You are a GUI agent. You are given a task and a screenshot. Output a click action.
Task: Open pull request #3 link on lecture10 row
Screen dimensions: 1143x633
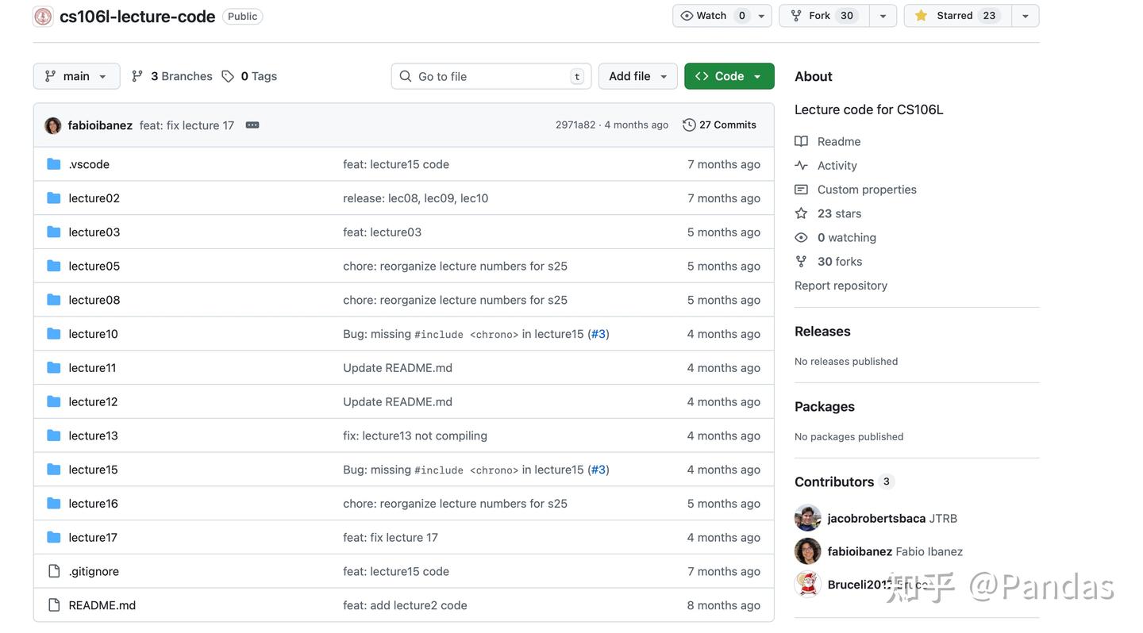(598, 334)
